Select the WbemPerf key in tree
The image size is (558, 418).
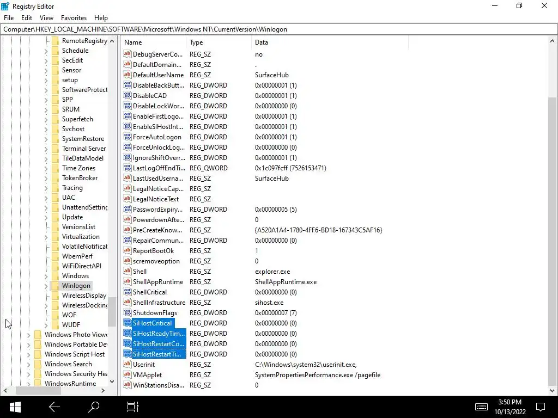[x=77, y=256]
